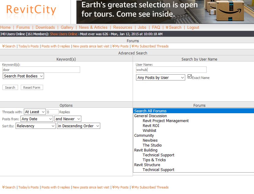This screenshot has width=254, height=194.
Task: Open the Downloads section
Action: [45, 27]
